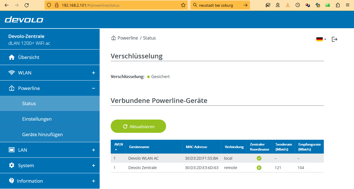Click the Verbindung column header
The width and height of the screenshot is (354, 189).
(x=234, y=147)
